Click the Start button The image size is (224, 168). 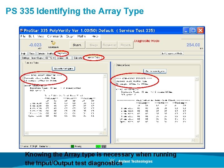click(77, 45)
